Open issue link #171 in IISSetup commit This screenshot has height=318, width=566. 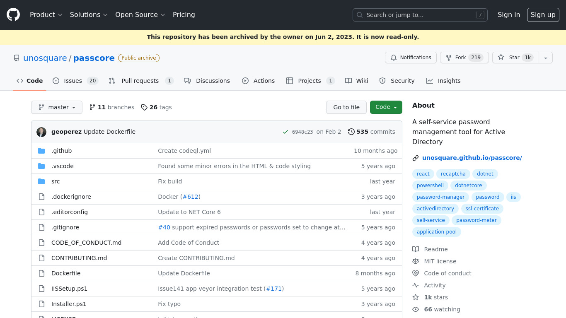[x=273, y=289]
